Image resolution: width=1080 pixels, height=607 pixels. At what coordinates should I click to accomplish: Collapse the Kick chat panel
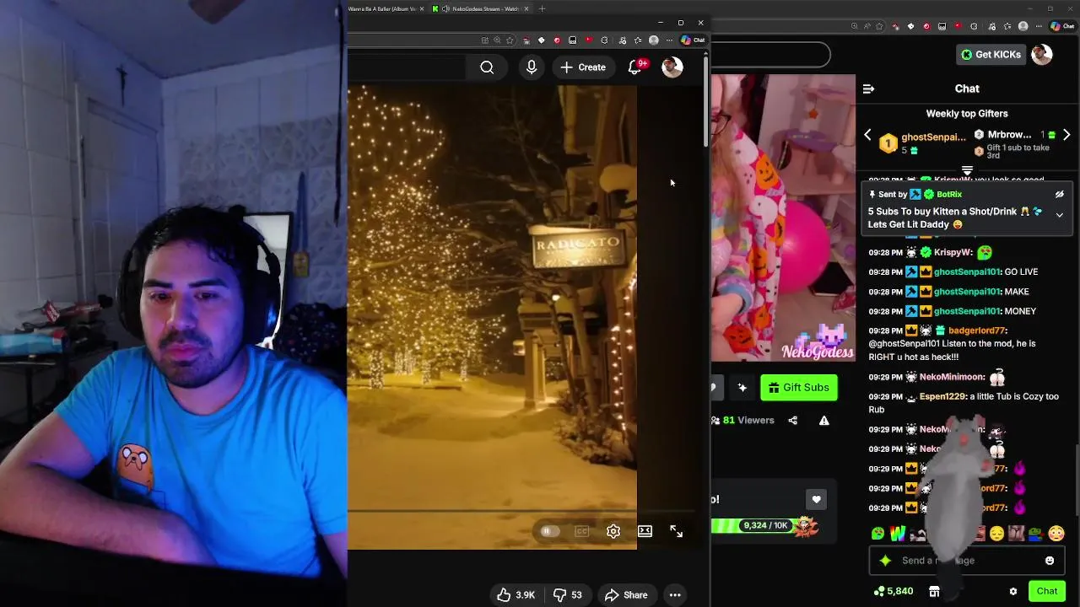coord(868,89)
